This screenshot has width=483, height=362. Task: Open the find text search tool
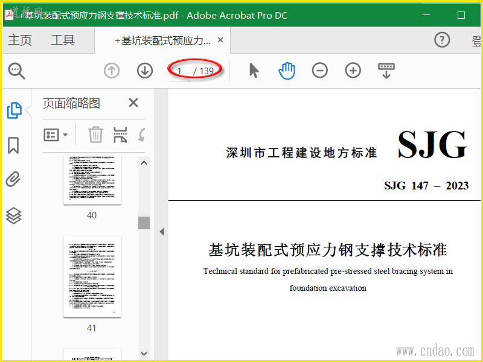point(17,71)
